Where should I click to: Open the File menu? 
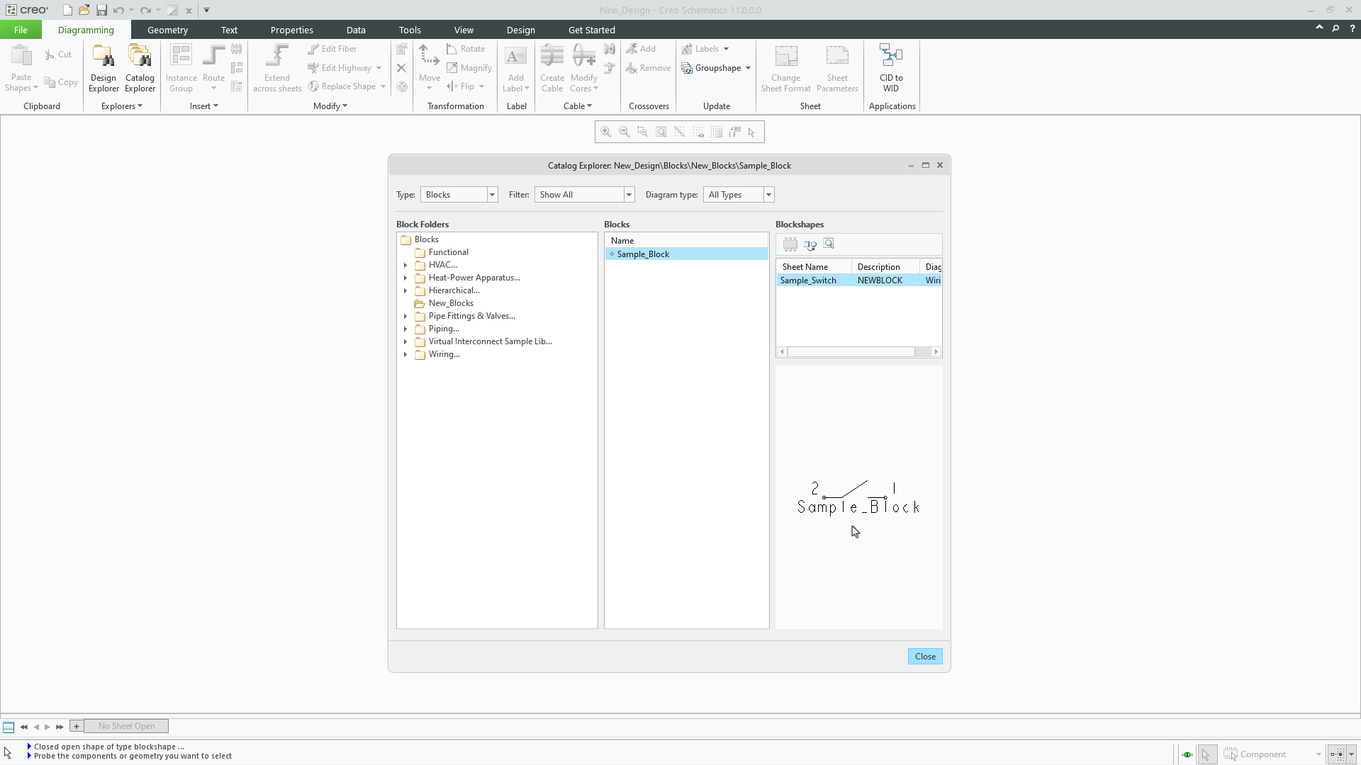[21, 30]
